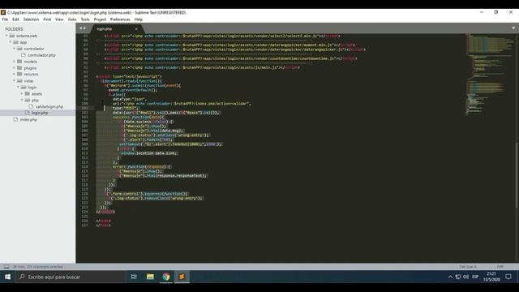The image size is (519, 292).
Task: Collapse the vistas folder arrow
Action: pyautogui.click(x=15, y=81)
